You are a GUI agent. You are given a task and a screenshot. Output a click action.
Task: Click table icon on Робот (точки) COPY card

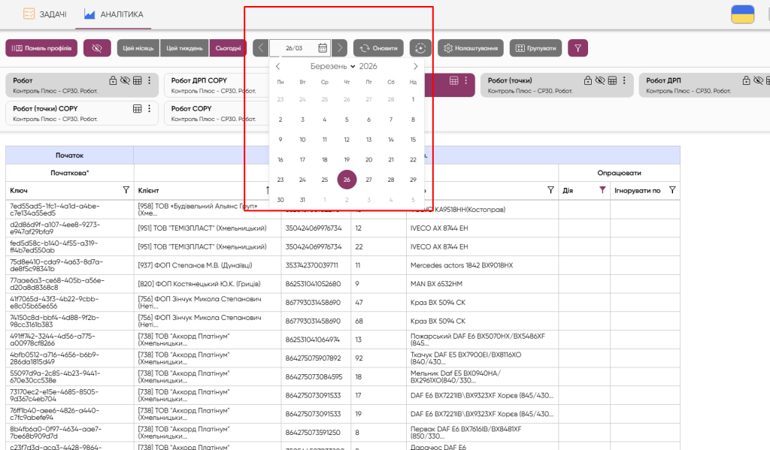click(x=138, y=108)
